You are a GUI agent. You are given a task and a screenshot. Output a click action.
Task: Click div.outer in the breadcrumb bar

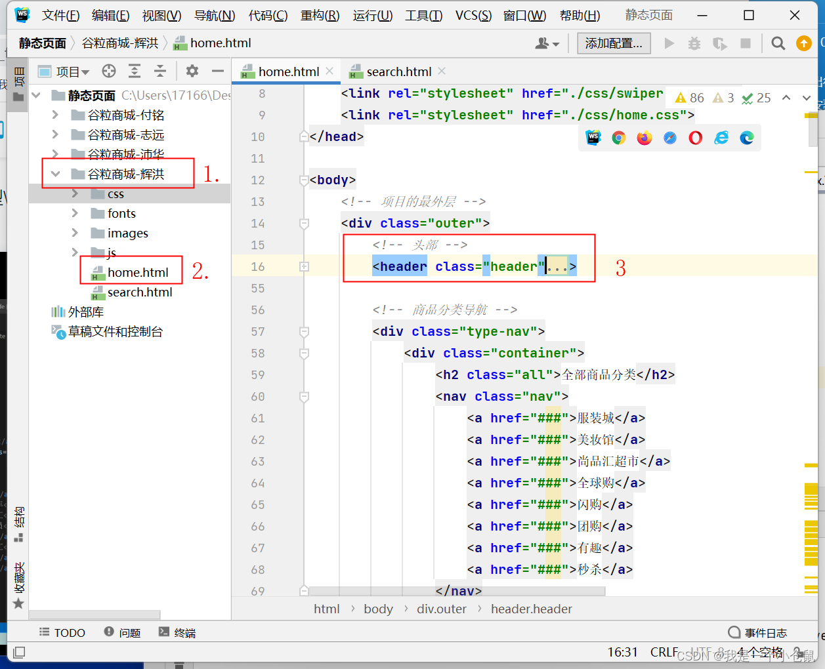[442, 609]
